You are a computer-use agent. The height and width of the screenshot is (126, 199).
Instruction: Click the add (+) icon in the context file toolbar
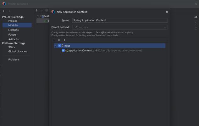pos(54,40)
